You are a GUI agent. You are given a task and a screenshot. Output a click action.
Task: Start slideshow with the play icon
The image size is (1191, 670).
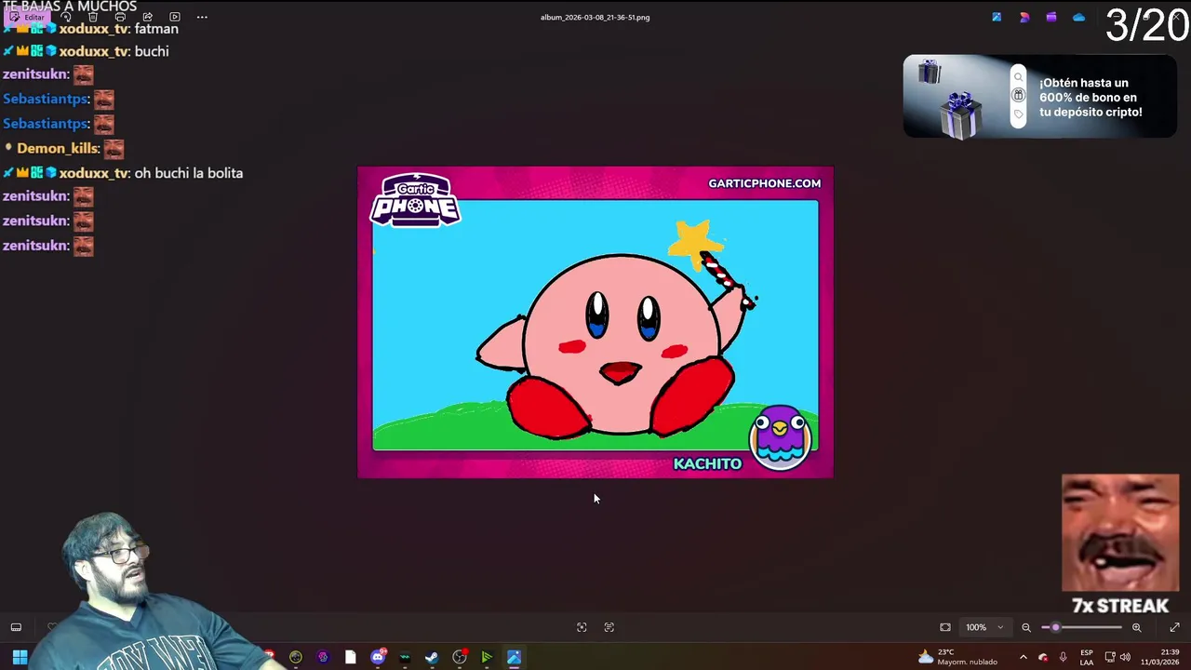174,17
